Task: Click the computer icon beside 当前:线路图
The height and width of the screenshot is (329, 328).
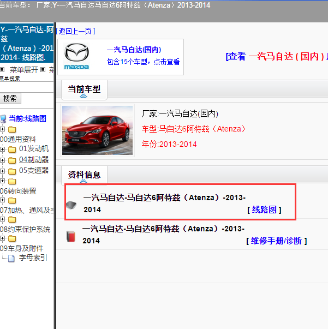Action: (x=4, y=119)
